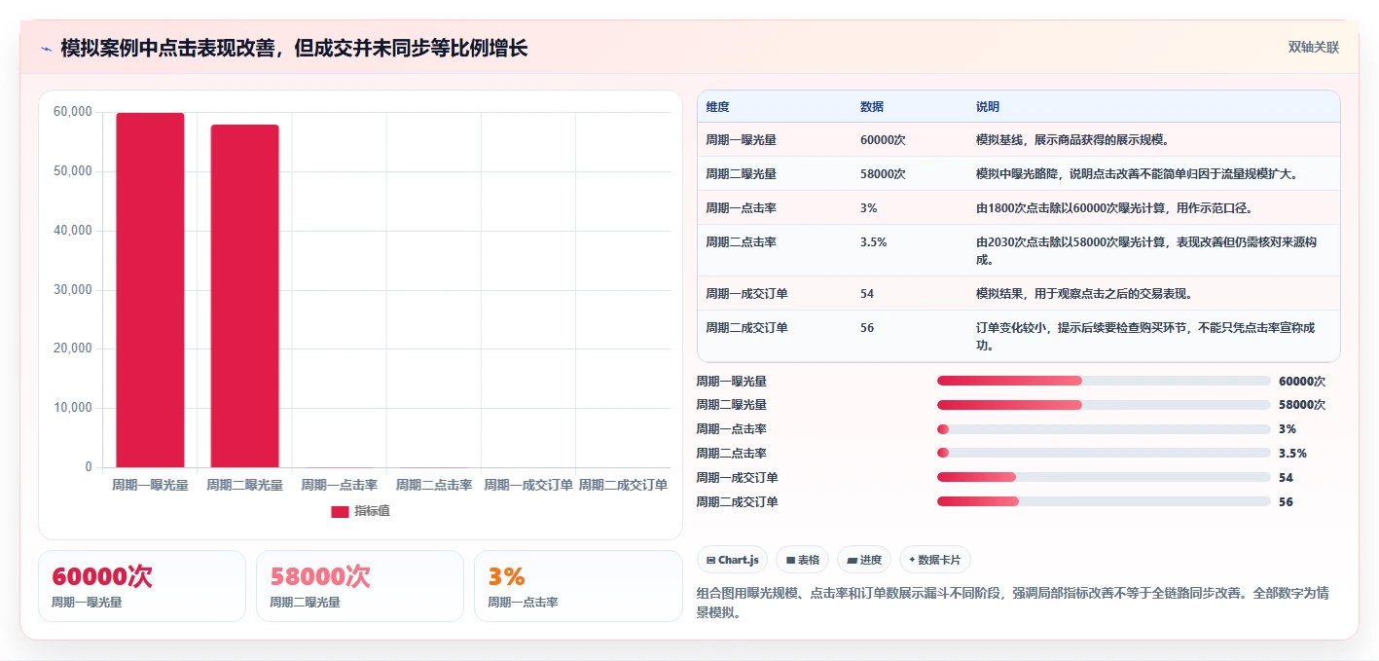Viewport: 1379px width, 661px height.
Task: Click the large 60000次 stat card
Action: point(142,585)
